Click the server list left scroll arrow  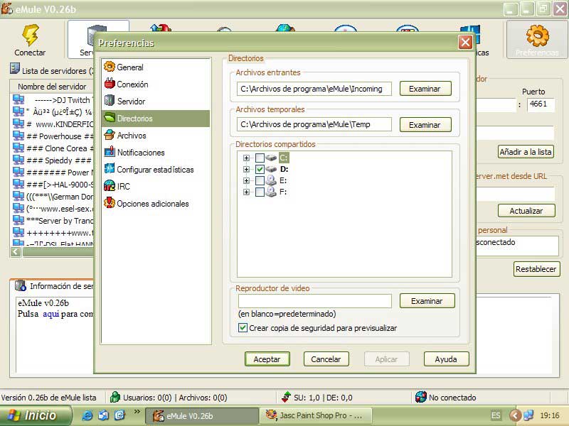pos(16,252)
